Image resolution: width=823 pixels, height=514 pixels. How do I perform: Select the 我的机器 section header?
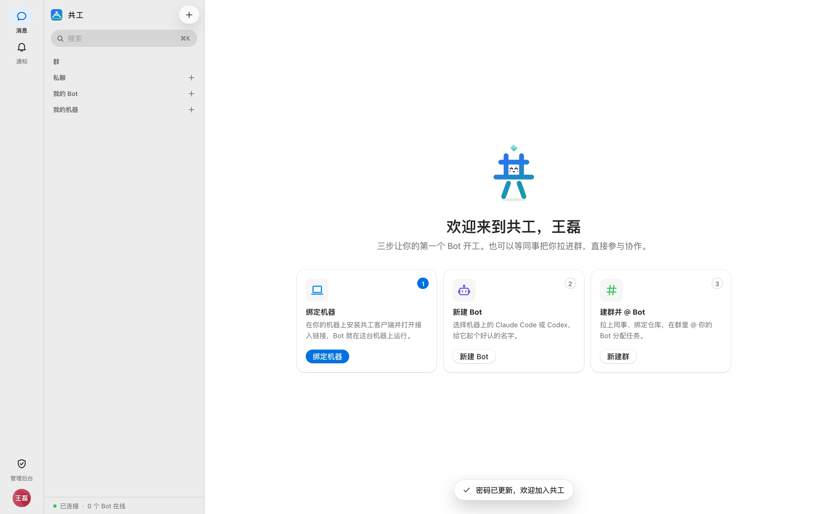[66, 110]
